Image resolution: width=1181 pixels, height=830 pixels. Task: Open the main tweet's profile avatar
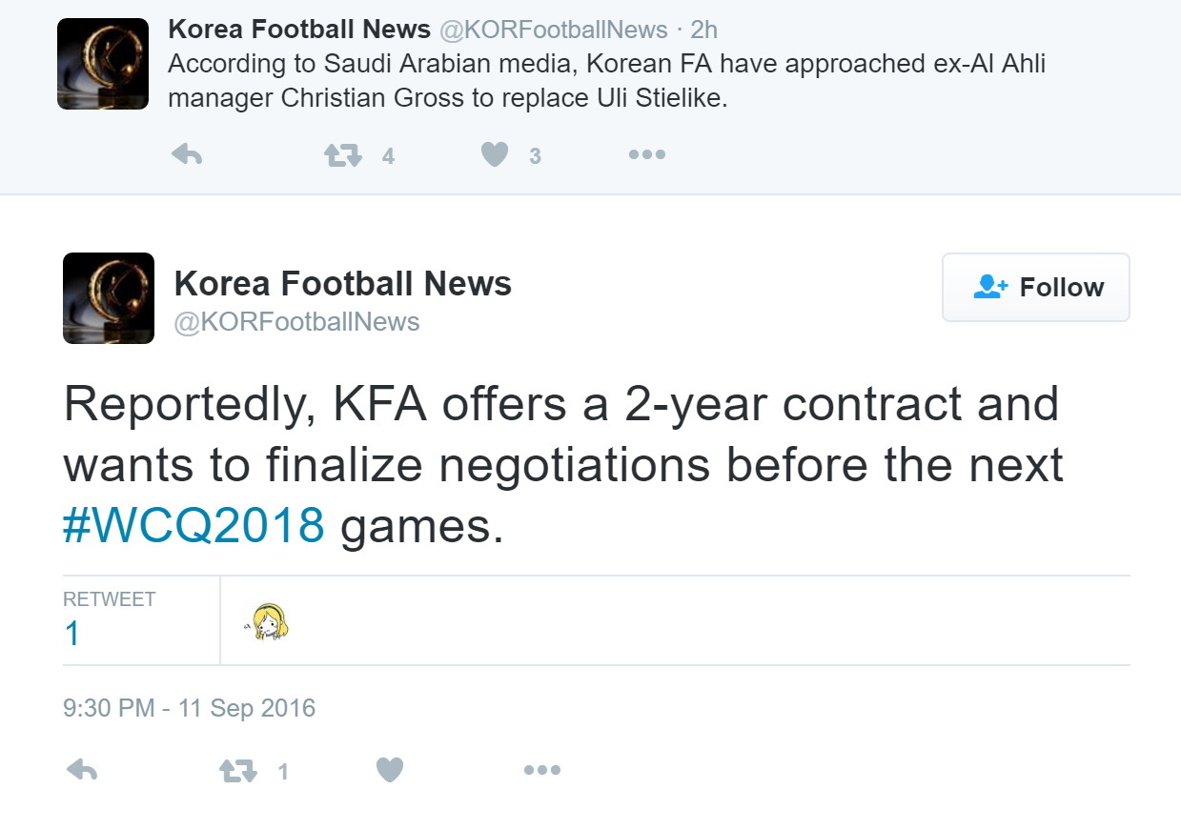(x=109, y=298)
